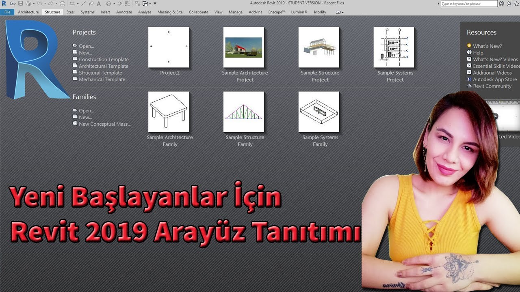Viewport: 520px width, 292px height.
Task: Click the Thin Lines icon
Action: coord(128,3)
